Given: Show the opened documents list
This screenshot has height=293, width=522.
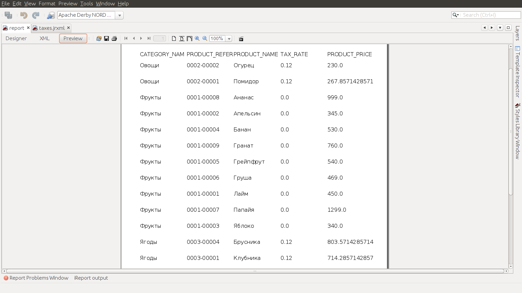Looking at the screenshot, I should [500, 28].
